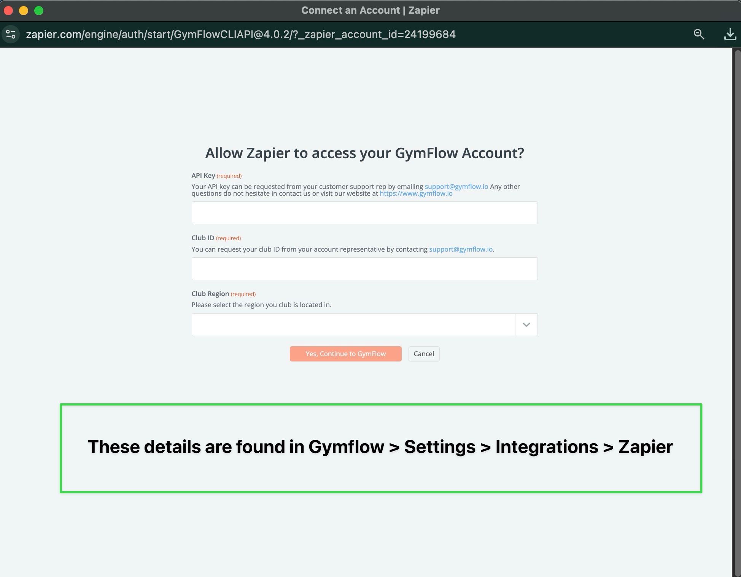Open support@gymflow.io link under API Key
Image resolution: width=741 pixels, height=577 pixels.
click(x=456, y=187)
